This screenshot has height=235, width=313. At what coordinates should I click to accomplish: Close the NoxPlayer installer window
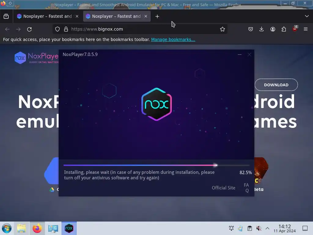[x=249, y=54]
